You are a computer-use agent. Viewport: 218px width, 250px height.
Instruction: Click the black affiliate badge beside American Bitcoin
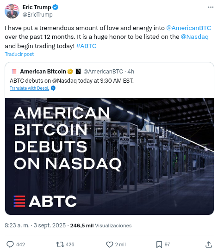point(78,72)
